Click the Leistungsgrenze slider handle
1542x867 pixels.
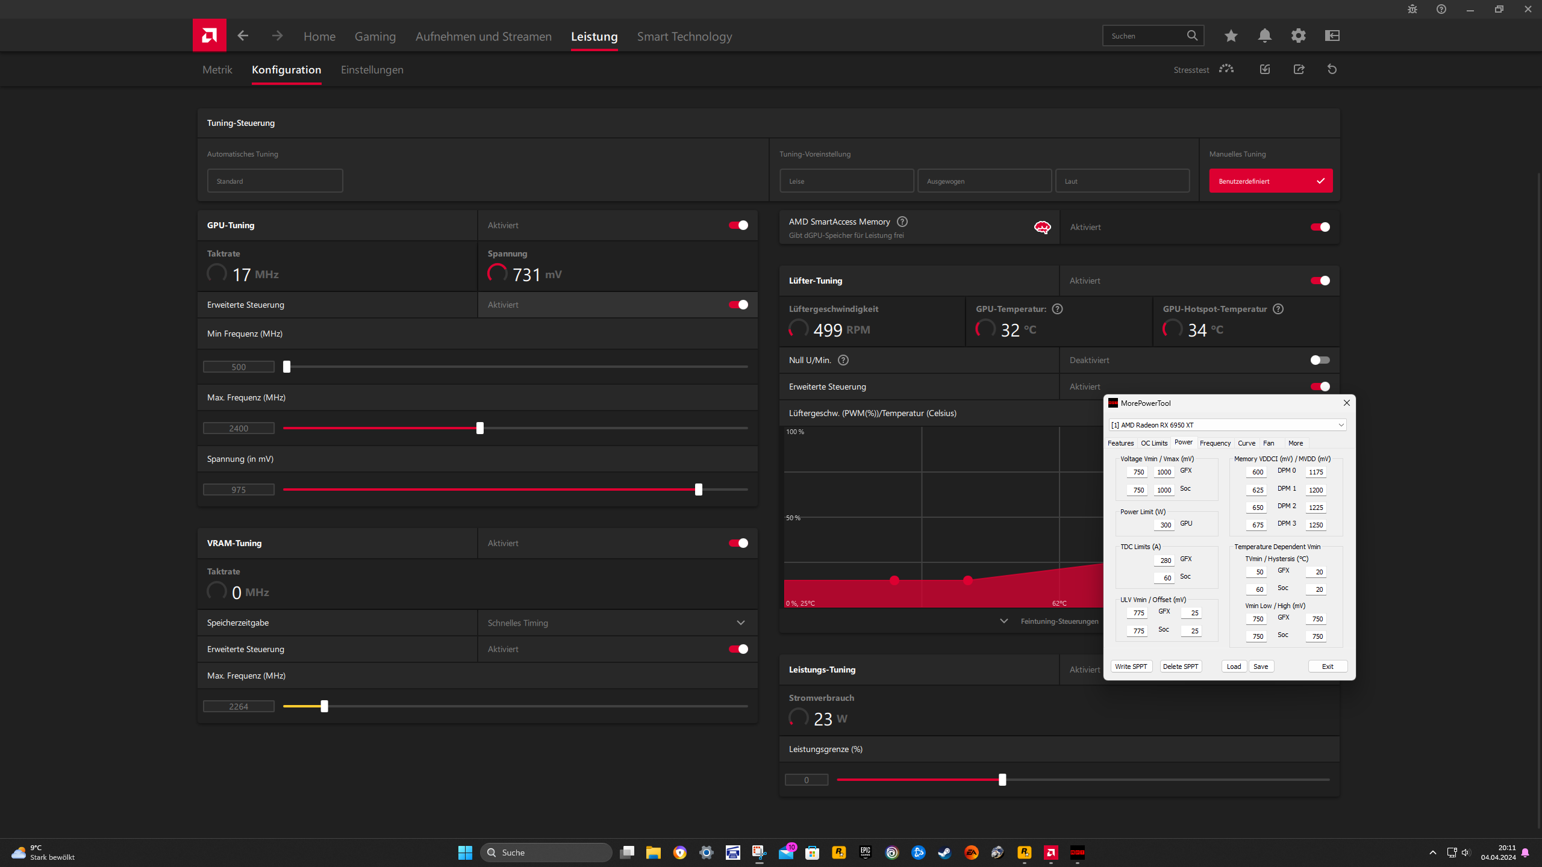click(1002, 780)
